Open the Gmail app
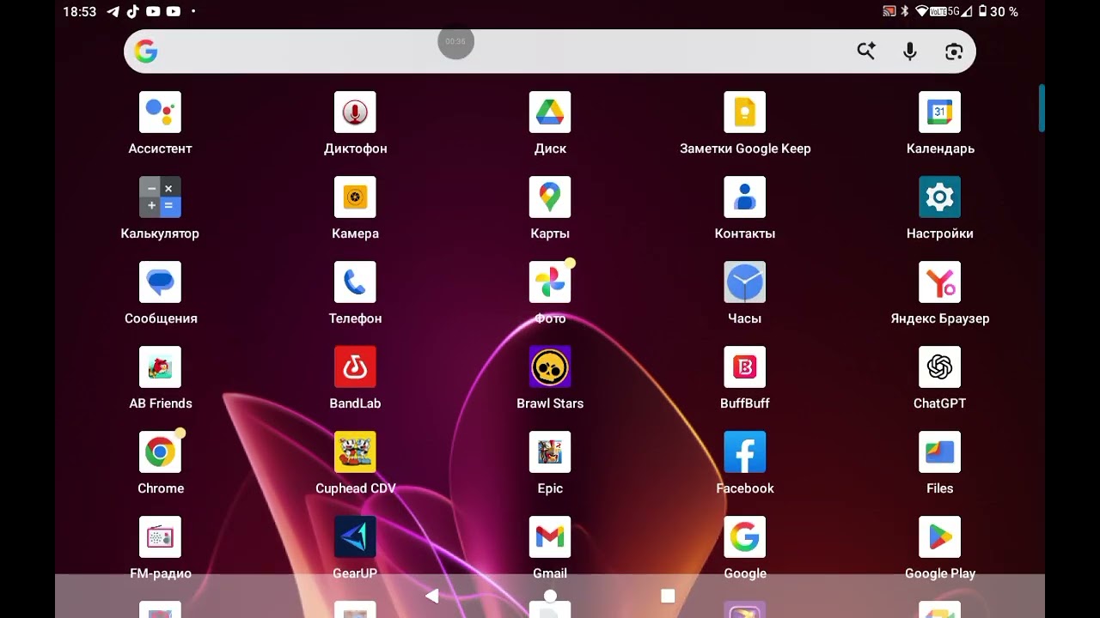 tap(550, 537)
